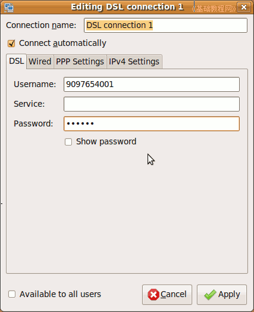254x312 pixels.
Task: Focus the Password entry field
Action: coord(152,123)
